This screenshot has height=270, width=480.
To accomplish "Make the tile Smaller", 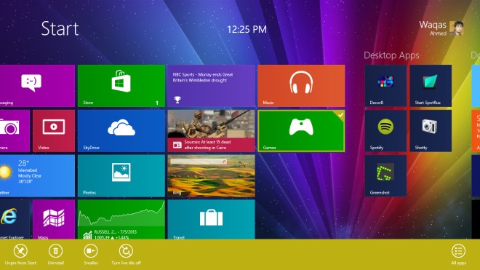I will (x=91, y=255).
